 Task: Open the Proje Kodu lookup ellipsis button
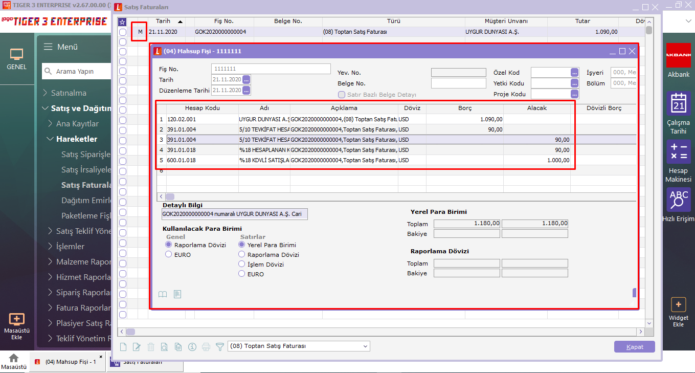[x=574, y=94]
